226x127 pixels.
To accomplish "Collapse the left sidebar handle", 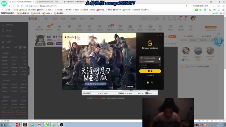I will [29, 71].
